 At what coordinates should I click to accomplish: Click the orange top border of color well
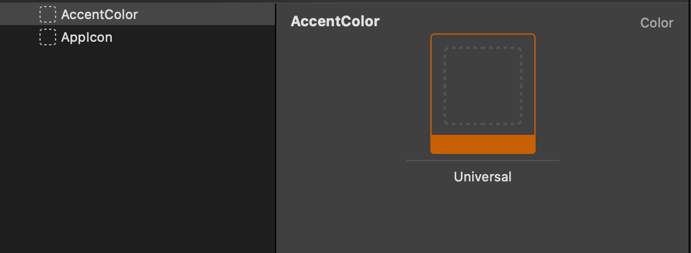coord(482,35)
